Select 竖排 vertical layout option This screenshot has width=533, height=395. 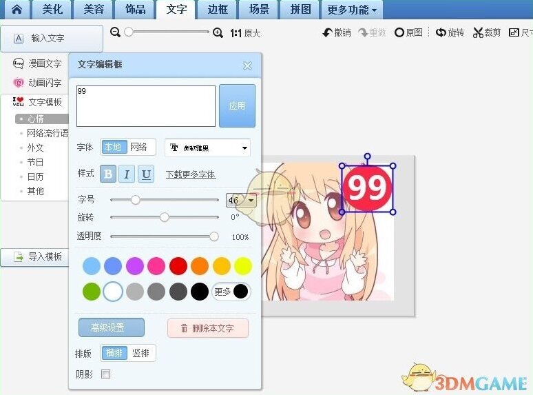tap(141, 353)
